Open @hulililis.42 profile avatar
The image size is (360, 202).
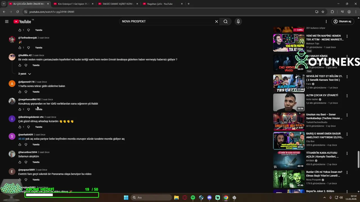click(x=12, y=57)
